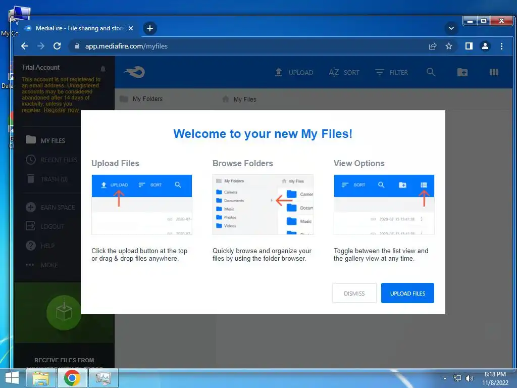Select My Files in the sidebar
Screen dimensions: 517x388
pyautogui.click(x=45, y=140)
